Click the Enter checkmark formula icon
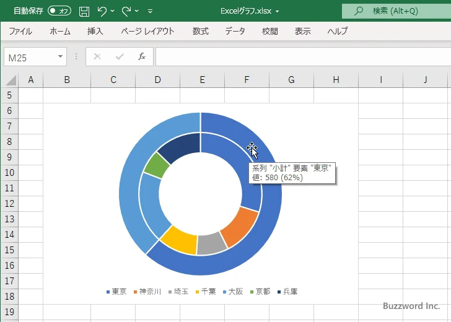 click(x=120, y=56)
